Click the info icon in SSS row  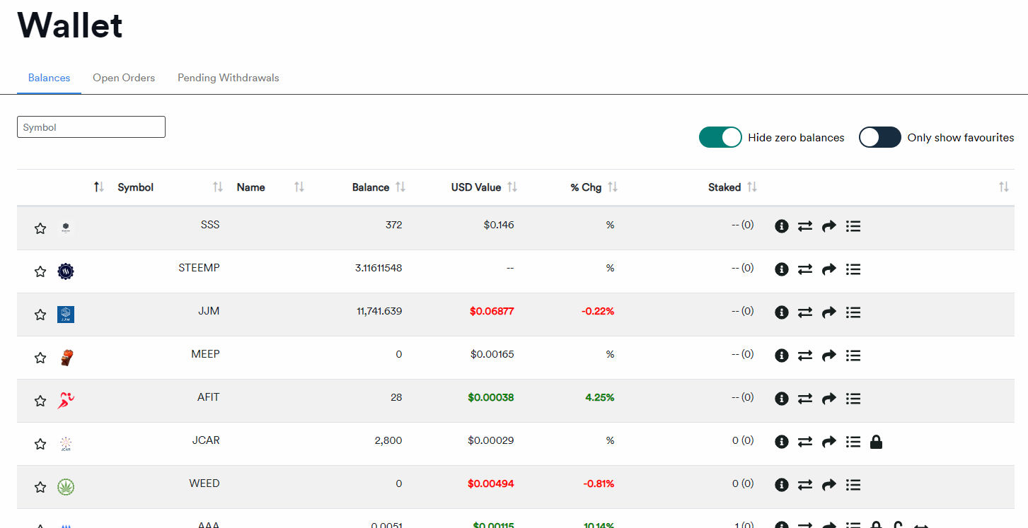coord(782,226)
